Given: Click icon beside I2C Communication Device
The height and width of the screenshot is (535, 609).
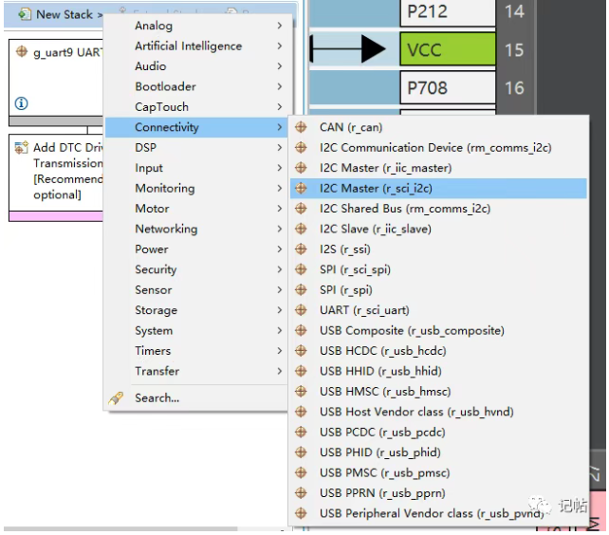Looking at the screenshot, I should pyautogui.click(x=301, y=147).
